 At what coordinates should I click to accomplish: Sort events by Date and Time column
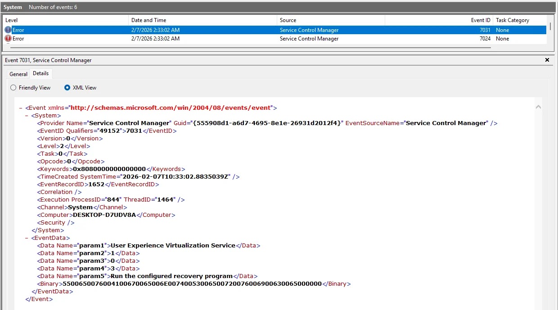coord(202,20)
